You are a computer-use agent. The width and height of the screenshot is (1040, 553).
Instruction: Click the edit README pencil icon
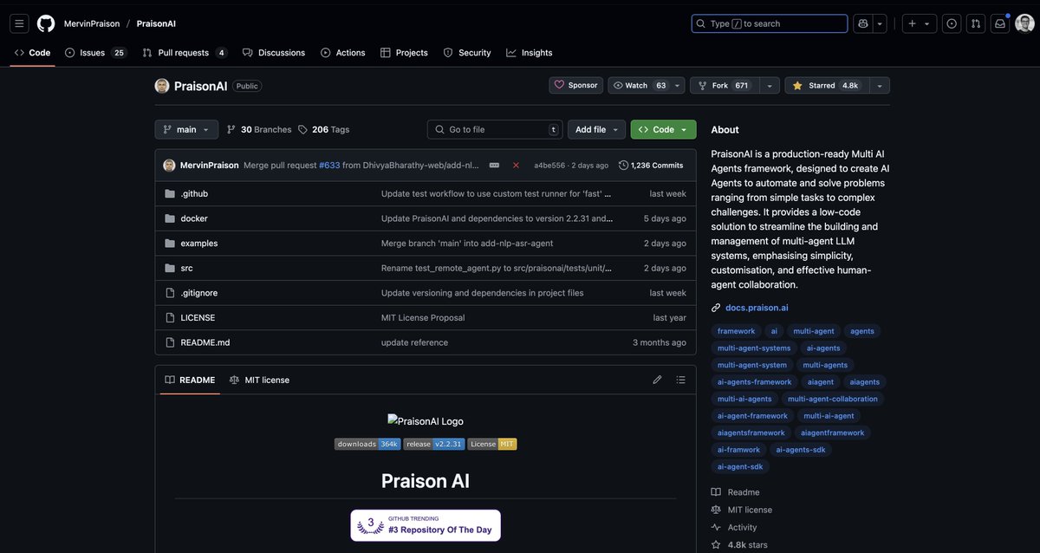point(657,380)
